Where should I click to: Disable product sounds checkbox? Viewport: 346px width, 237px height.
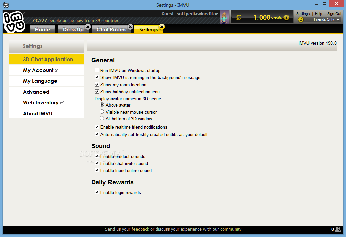97,156
